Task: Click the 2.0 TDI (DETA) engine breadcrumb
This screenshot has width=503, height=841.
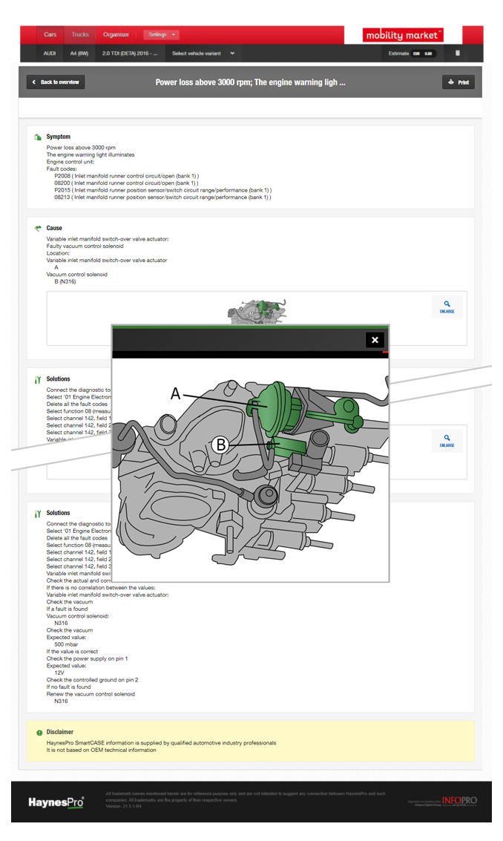Action: (129, 53)
